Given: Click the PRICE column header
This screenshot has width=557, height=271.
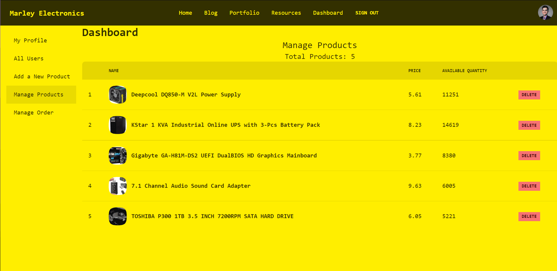Looking at the screenshot, I should [414, 71].
